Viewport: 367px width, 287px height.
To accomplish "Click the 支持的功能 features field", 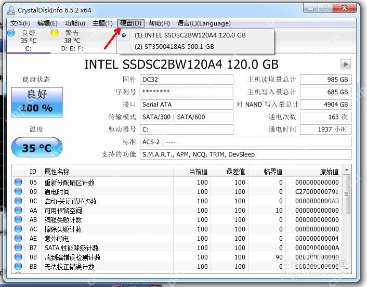I will tap(246, 154).
